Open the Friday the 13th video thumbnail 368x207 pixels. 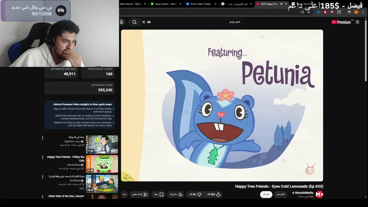(102, 164)
